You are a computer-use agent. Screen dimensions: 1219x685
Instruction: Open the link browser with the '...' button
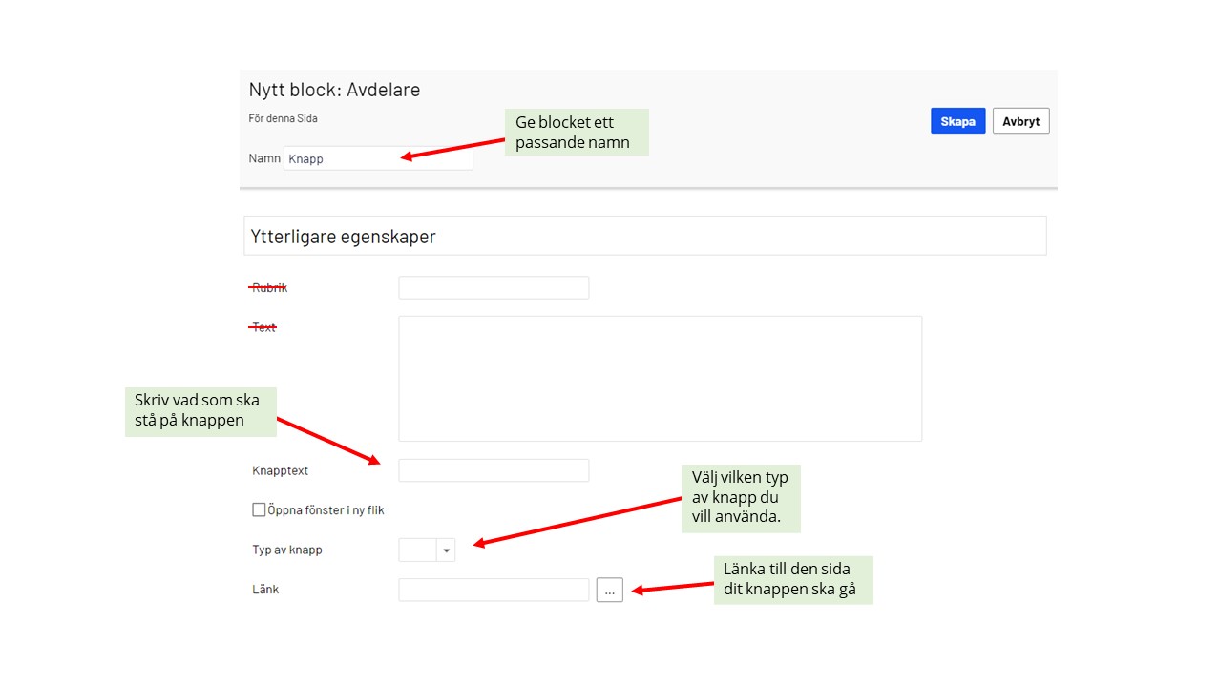(610, 591)
